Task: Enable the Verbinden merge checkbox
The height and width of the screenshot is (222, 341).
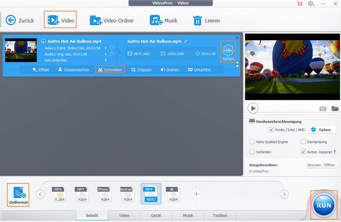Action: pos(252,152)
